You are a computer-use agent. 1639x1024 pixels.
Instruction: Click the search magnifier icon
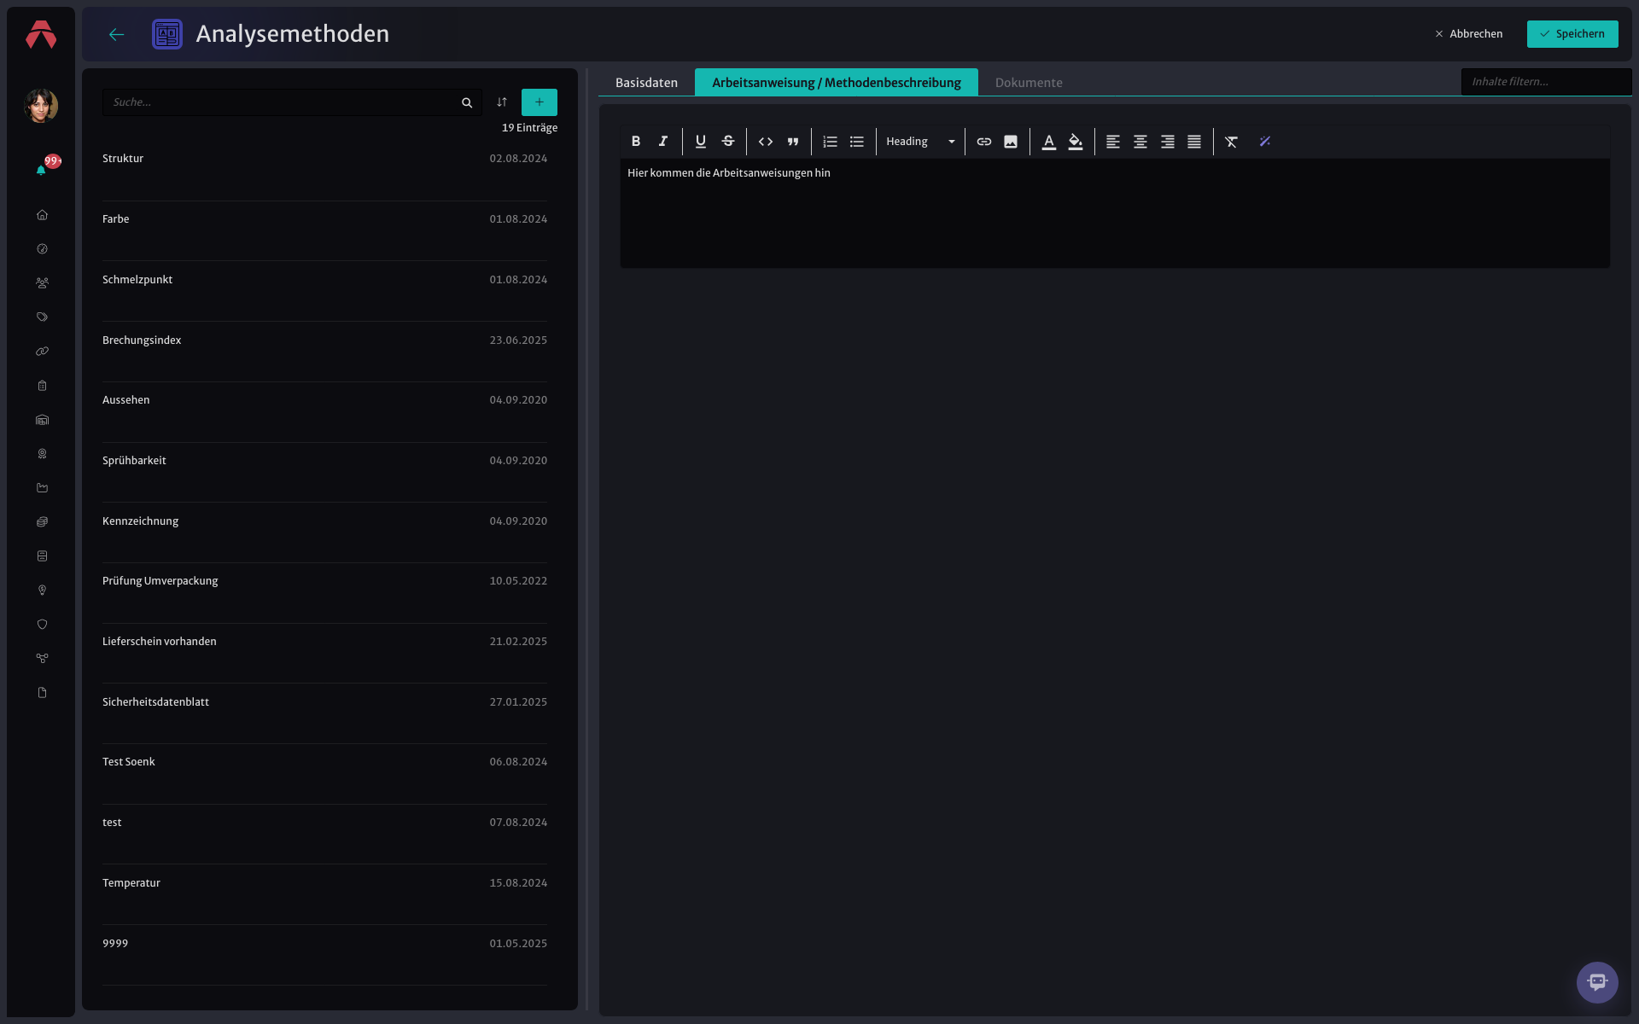click(467, 102)
